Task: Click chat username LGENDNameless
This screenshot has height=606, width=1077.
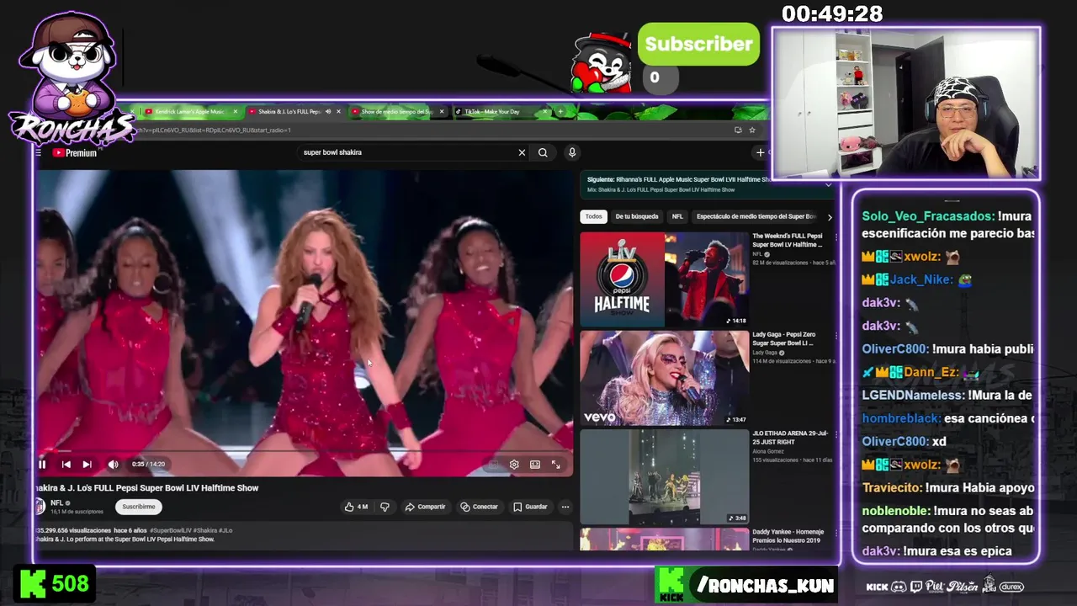Action: click(x=913, y=395)
